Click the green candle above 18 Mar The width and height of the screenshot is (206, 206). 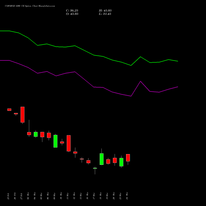[102, 159]
